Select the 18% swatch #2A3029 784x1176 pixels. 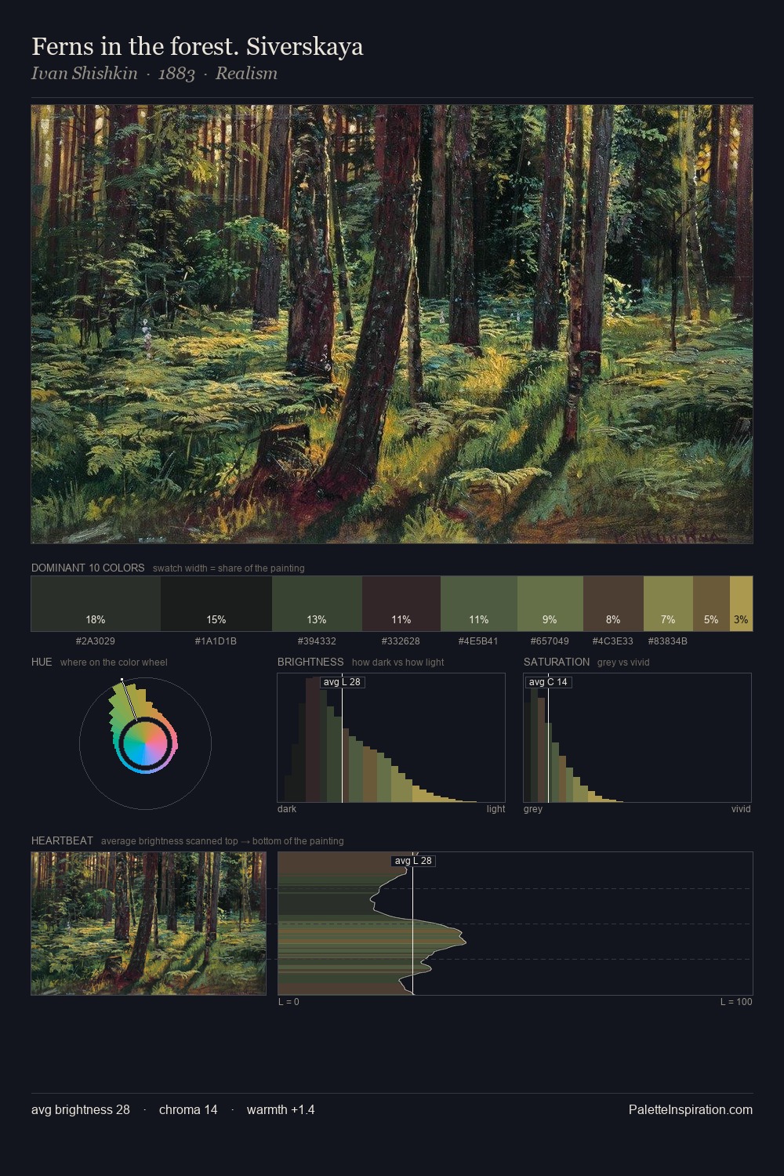(x=96, y=604)
